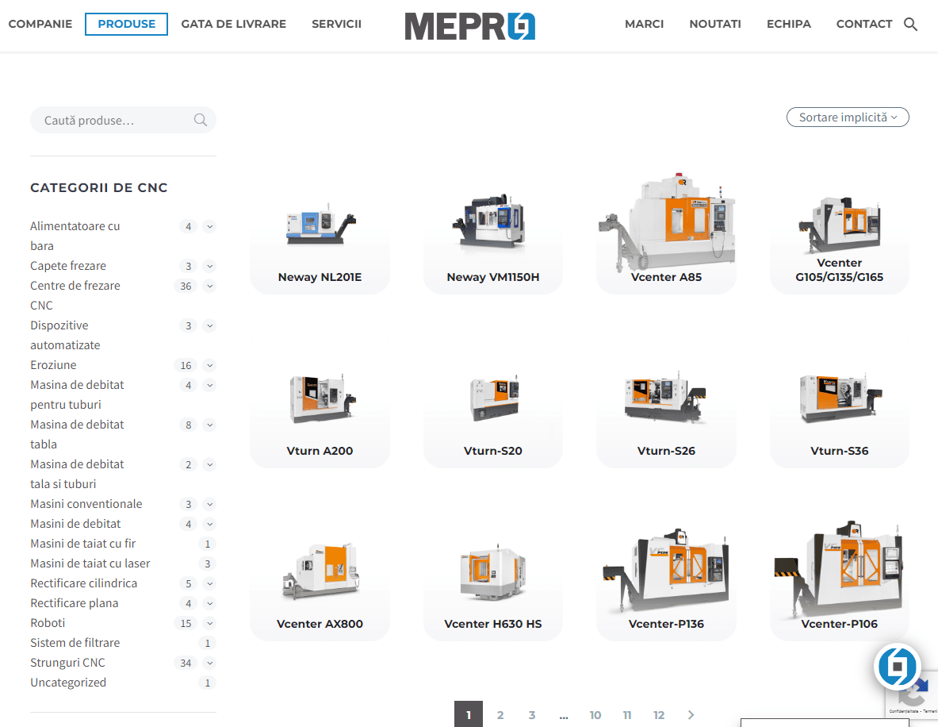
Task: Expand Rectificare cilindrica chevron
Action: click(209, 583)
